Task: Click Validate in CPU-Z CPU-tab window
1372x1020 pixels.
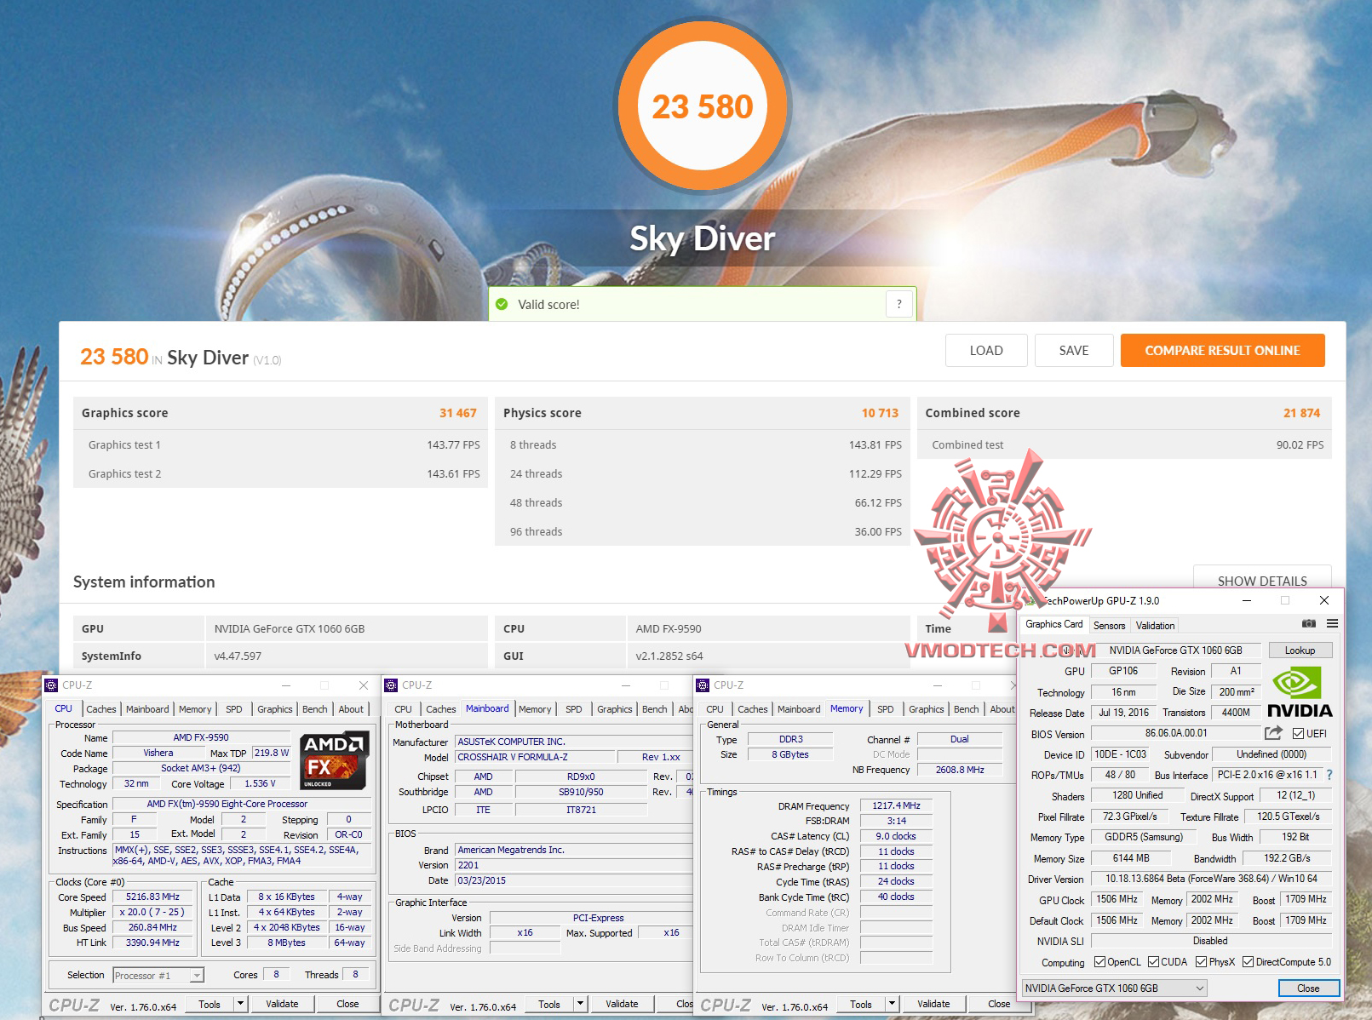Action: tap(282, 1004)
